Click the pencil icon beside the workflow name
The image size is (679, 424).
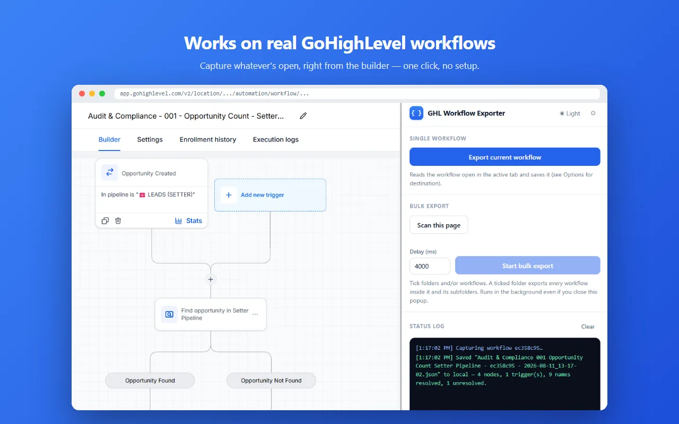point(303,116)
